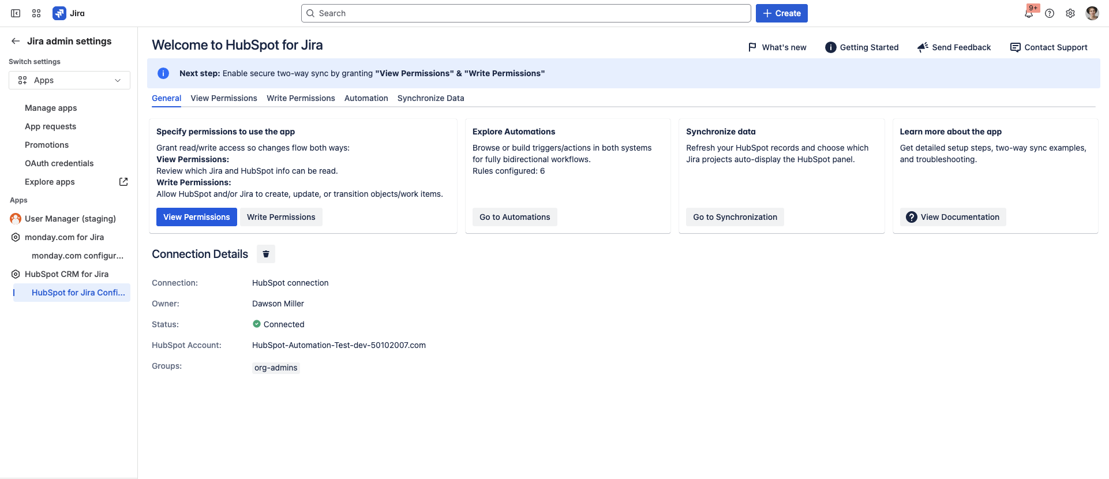The image size is (1109, 479).
Task: Click the external link icon next to Explore apps
Action: coord(123,182)
